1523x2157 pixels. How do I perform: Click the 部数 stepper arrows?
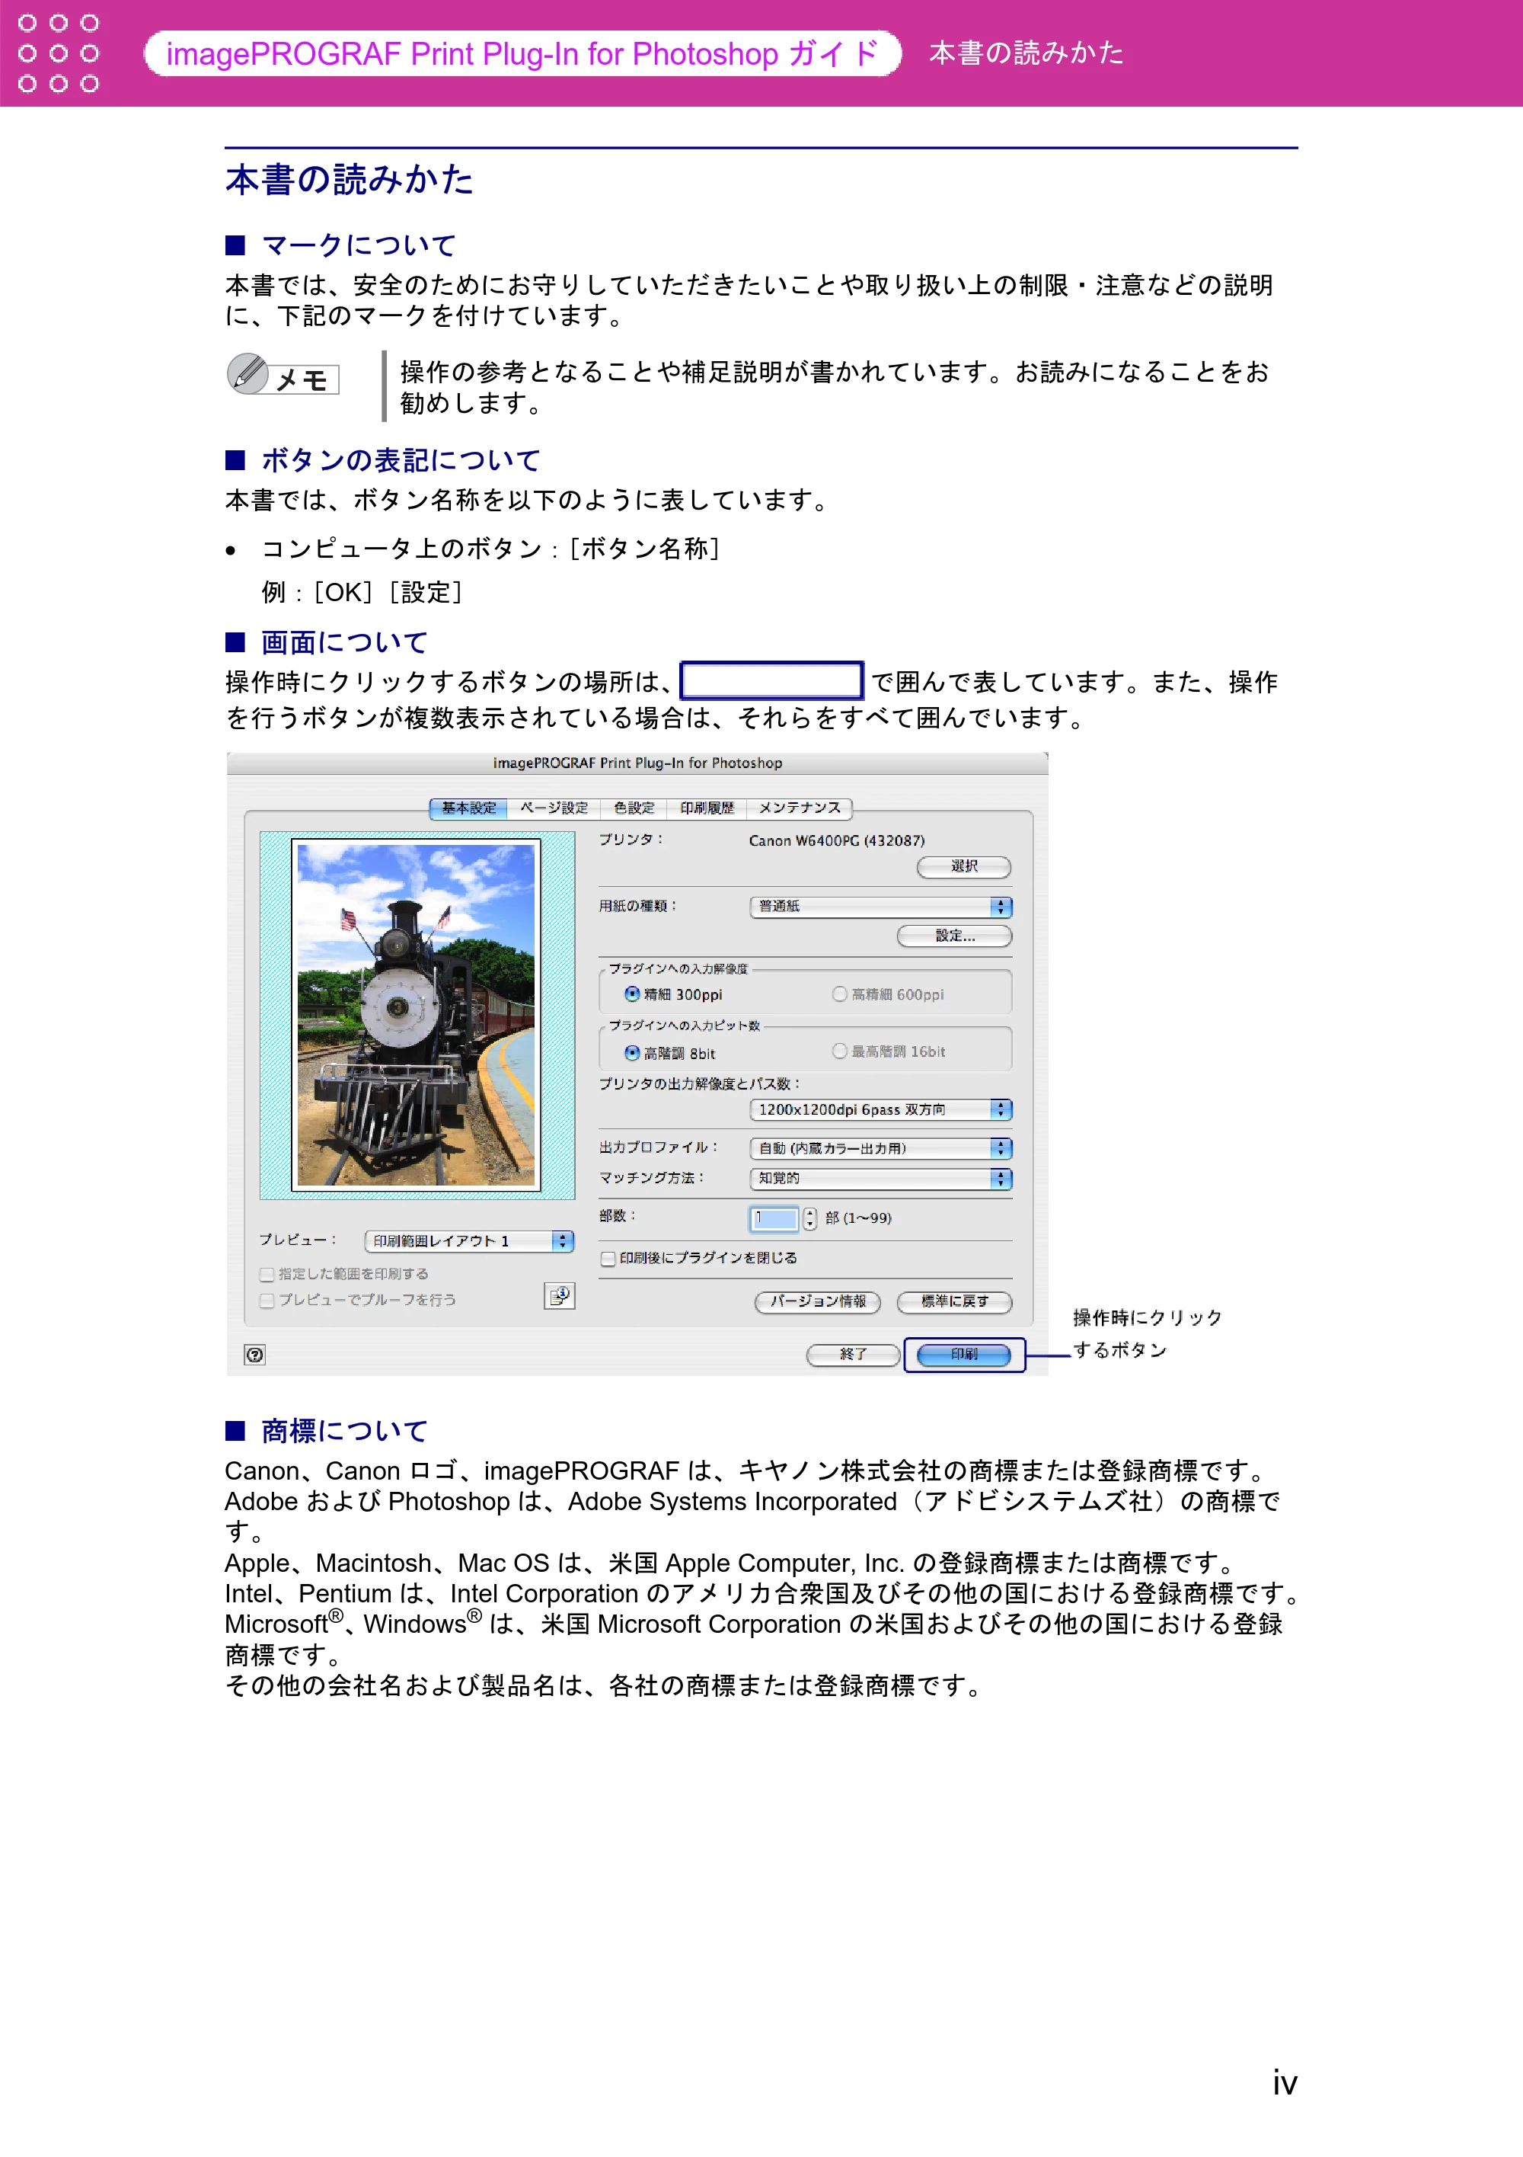click(809, 1218)
